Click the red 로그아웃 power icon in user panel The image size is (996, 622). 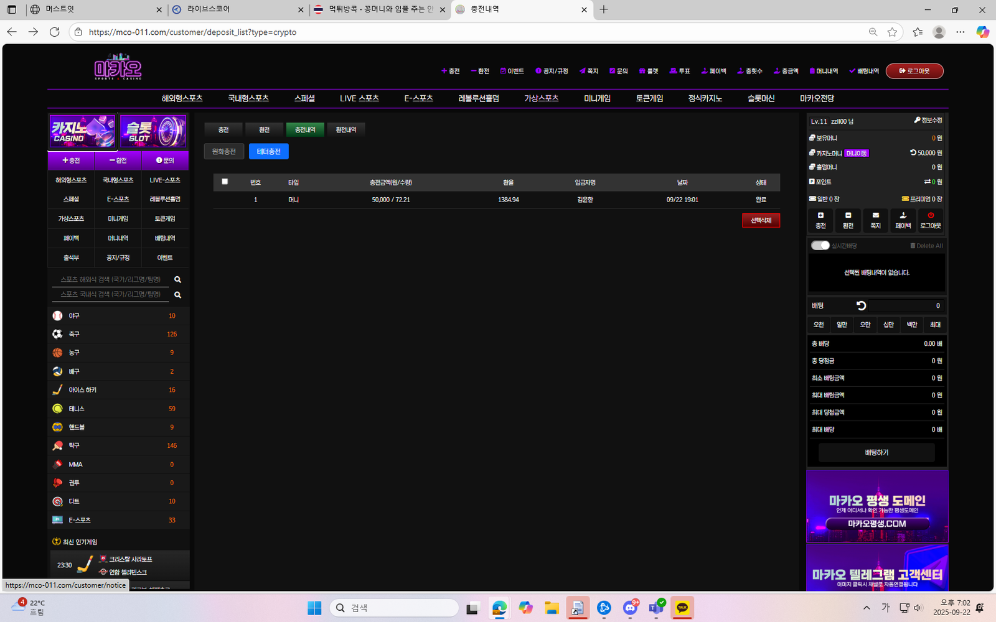pos(931,215)
